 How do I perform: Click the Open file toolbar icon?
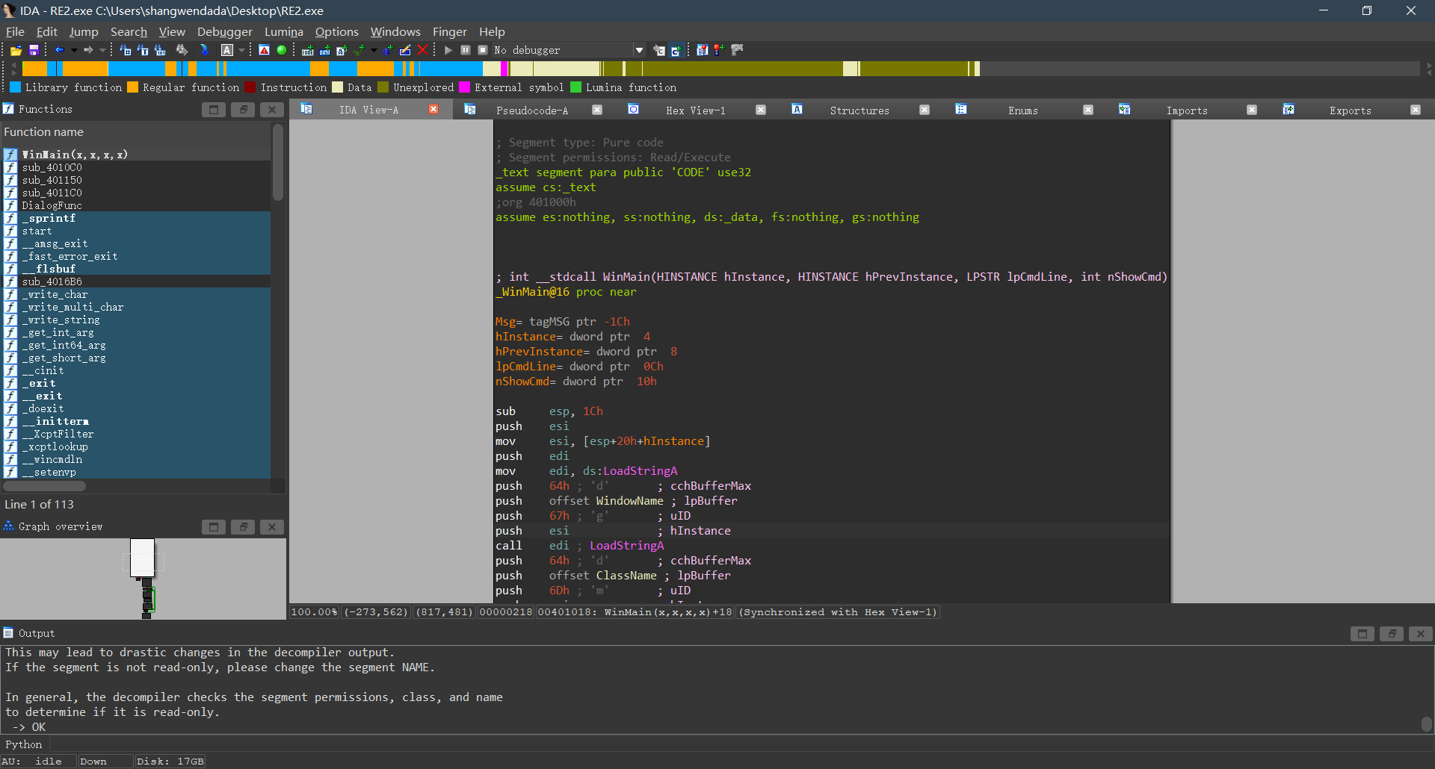[x=16, y=50]
